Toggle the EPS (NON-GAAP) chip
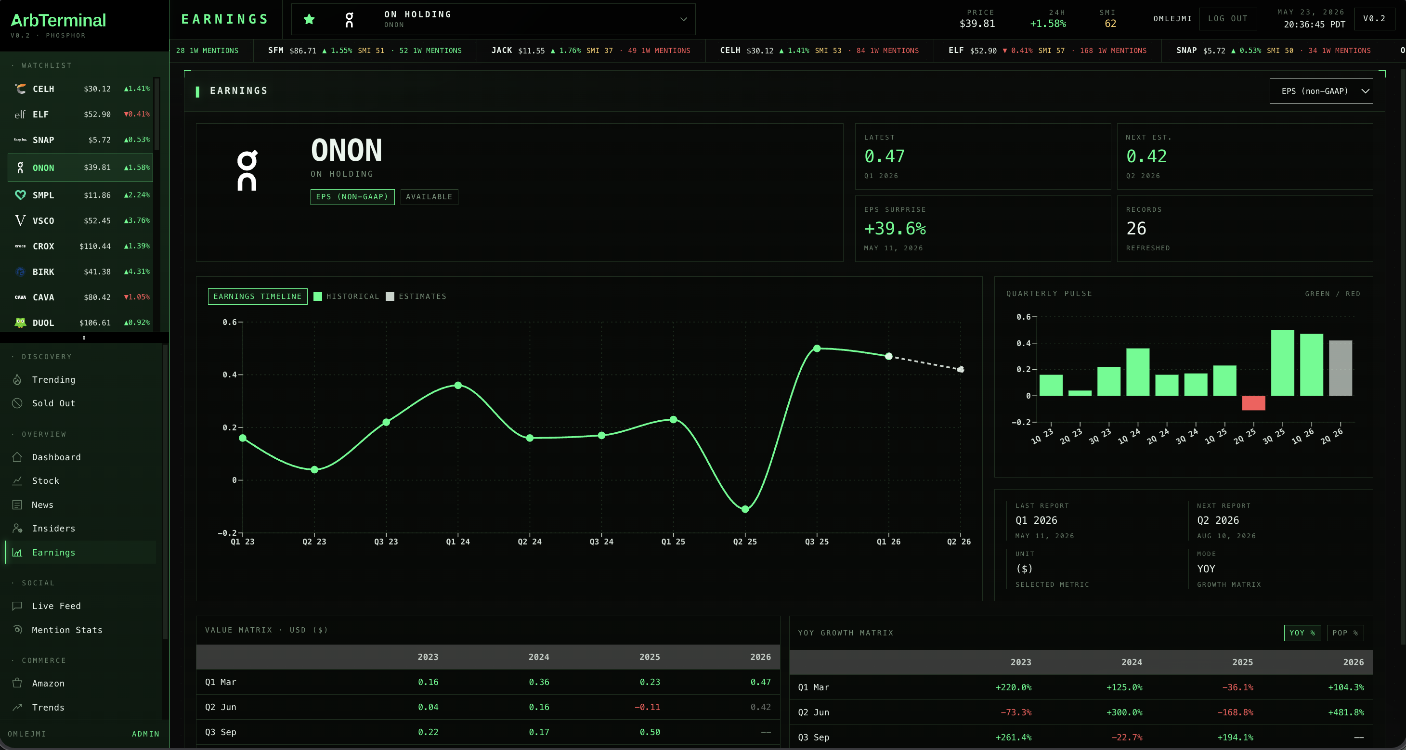 [x=352, y=196]
